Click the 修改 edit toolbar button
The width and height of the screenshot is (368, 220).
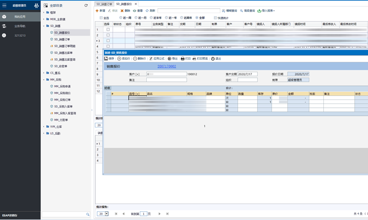click(113, 11)
